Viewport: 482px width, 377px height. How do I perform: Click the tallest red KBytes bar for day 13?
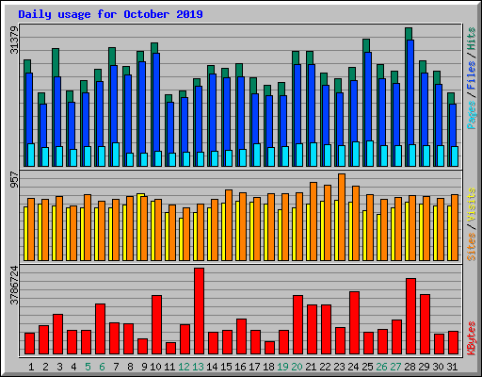(199, 311)
